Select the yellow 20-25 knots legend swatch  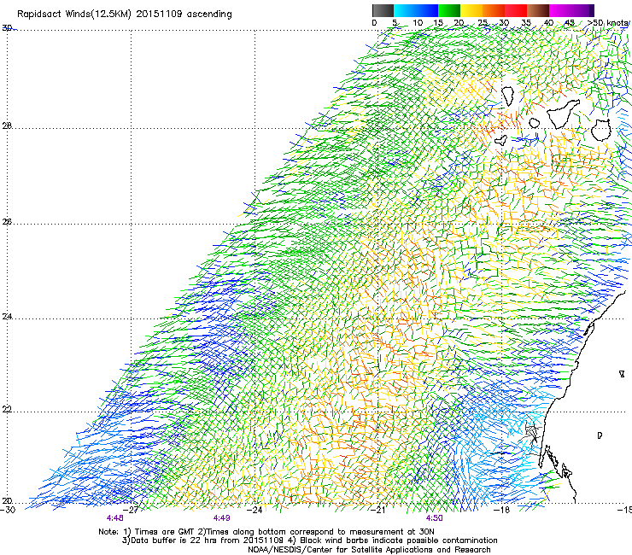[471, 10]
